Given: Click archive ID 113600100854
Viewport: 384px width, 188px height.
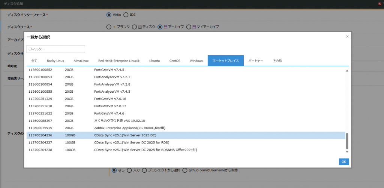Looking at the screenshot, I should (x=40, y=84).
